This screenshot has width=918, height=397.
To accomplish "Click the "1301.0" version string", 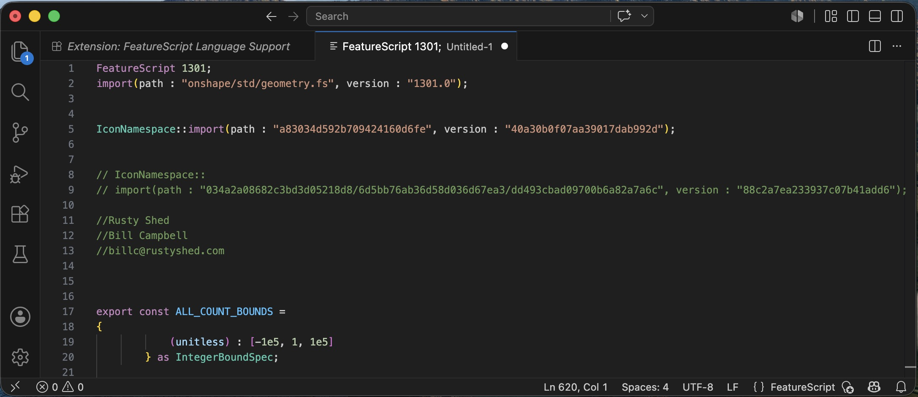I will click(432, 83).
